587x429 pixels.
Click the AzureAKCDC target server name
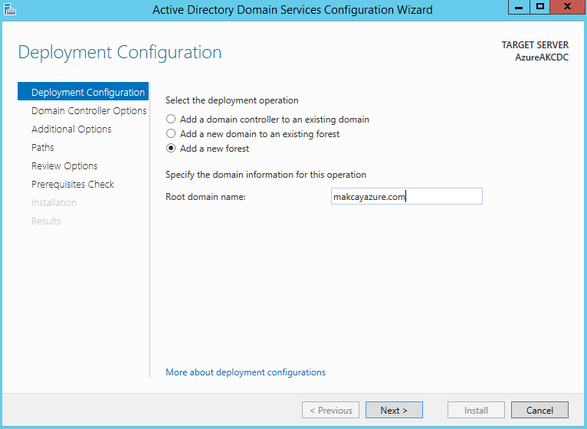pyautogui.click(x=542, y=57)
